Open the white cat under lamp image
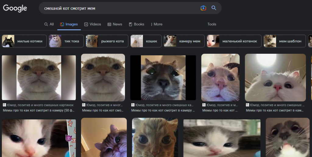 (275, 78)
